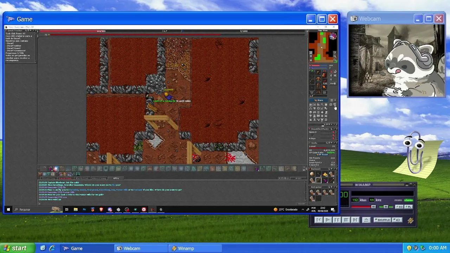The height and width of the screenshot is (253, 450).
Task: Switch to the Server Log chat tab
Action: point(48,179)
